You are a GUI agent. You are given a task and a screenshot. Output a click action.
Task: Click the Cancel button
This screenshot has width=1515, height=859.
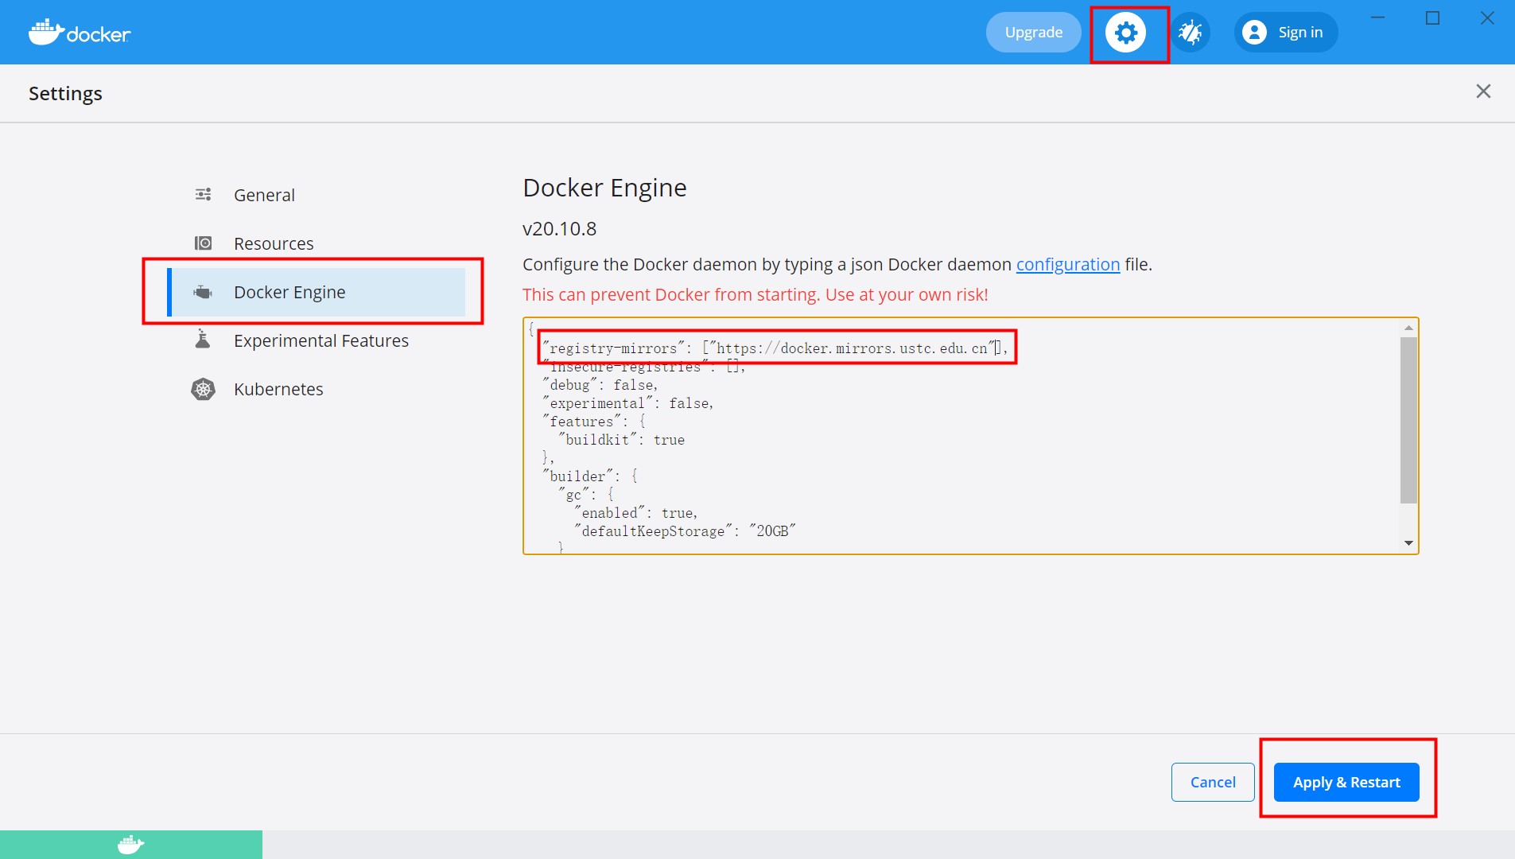[x=1213, y=782]
